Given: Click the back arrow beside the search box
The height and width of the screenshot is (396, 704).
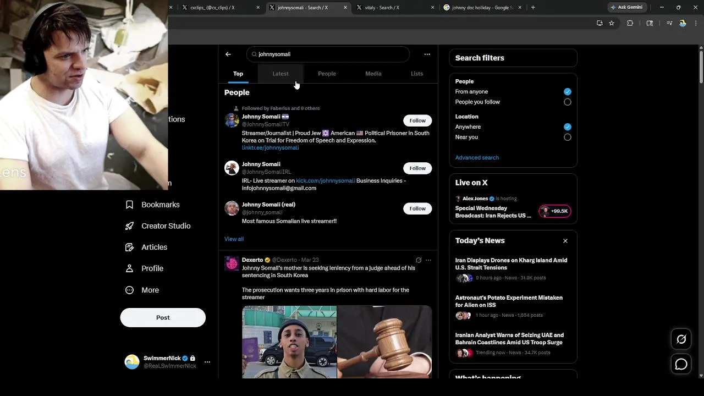Looking at the screenshot, I should [228, 54].
